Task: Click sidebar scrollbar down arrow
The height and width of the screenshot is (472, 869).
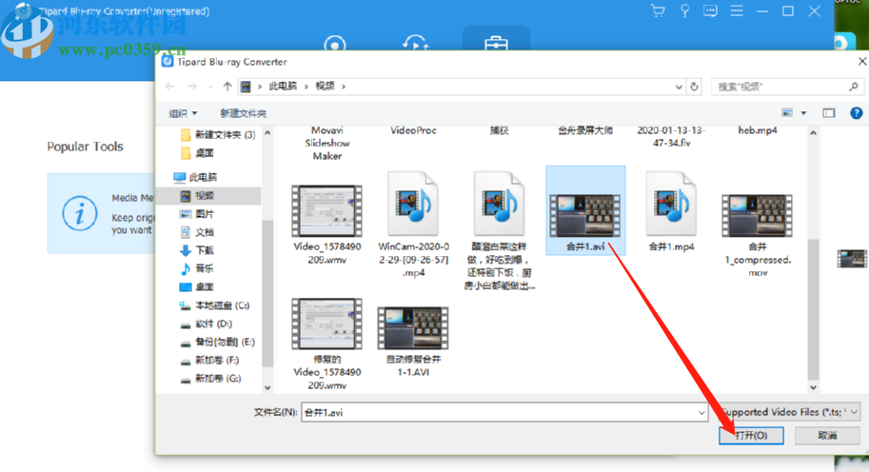Action: (x=267, y=388)
